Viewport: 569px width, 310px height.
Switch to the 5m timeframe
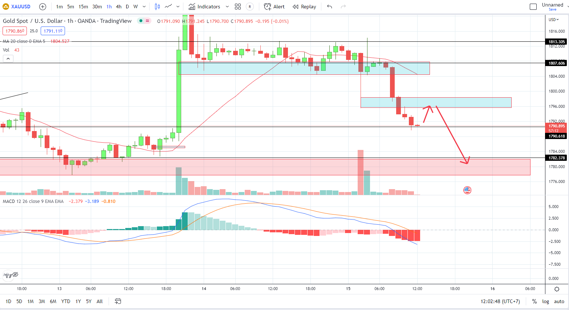pyautogui.click(x=70, y=7)
